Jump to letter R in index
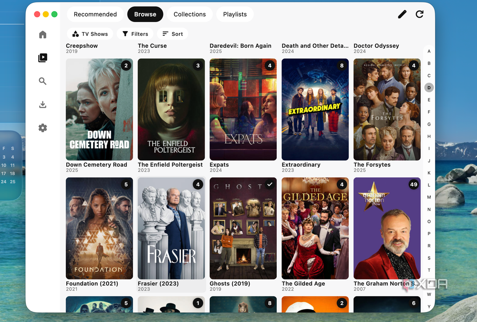 [x=429, y=246]
